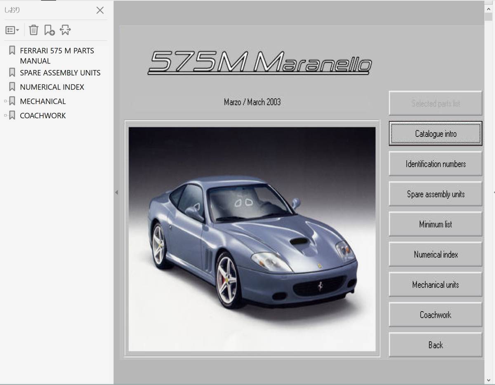This screenshot has width=495, height=385.
Task: Open the Catalogue intro page
Action: tap(436, 134)
